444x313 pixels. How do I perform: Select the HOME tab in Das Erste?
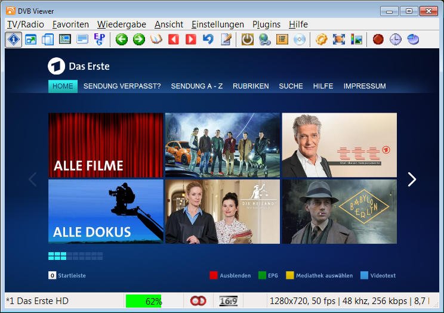pos(63,86)
